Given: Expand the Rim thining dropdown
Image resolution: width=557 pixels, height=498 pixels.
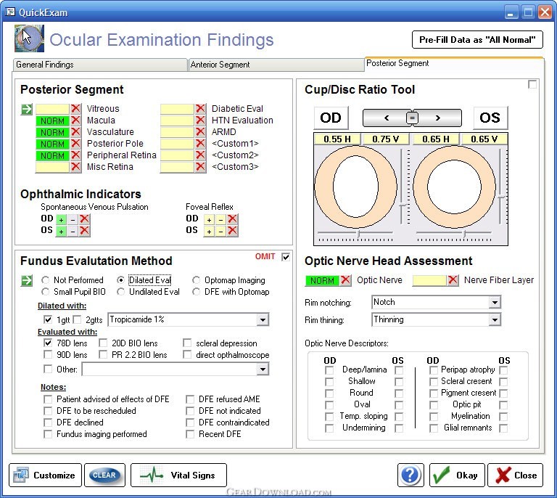Looking at the screenshot, I should [x=495, y=320].
